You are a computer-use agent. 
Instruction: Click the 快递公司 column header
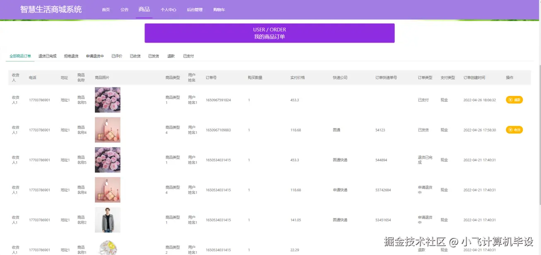pyautogui.click(x=340, y=78)
